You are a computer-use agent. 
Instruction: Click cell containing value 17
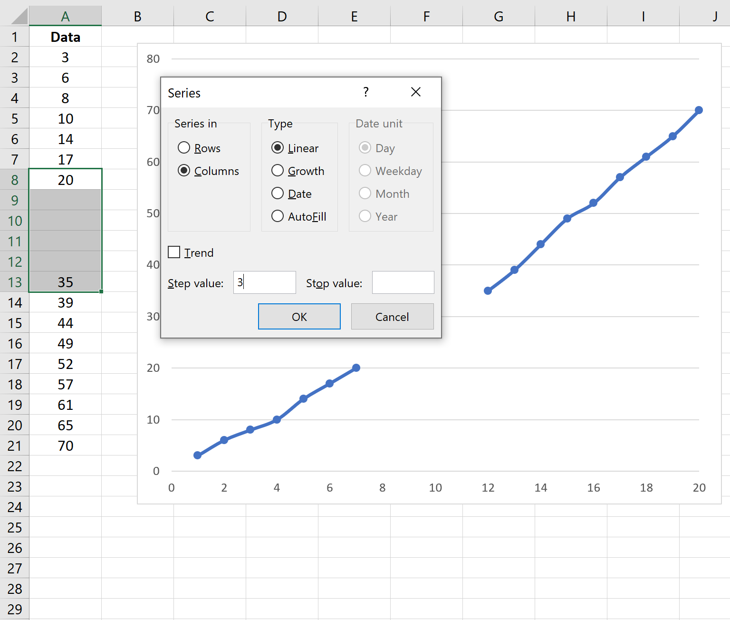pos(66,160)
